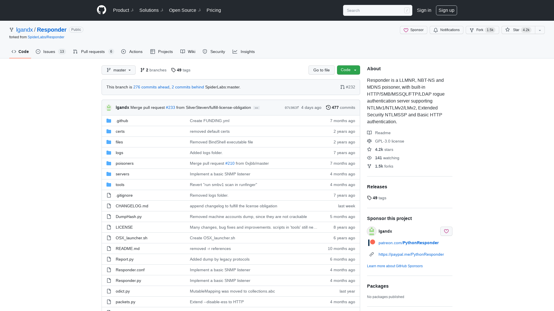Click the Sign in link
Image resolution: width=554 pixels, height=311 pixels.
click(424, 10)
